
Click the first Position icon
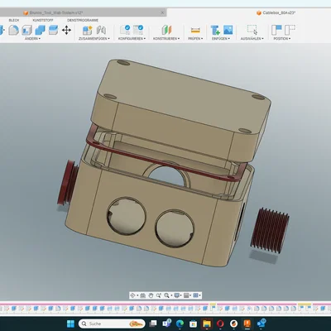click(x=276, y=30)
